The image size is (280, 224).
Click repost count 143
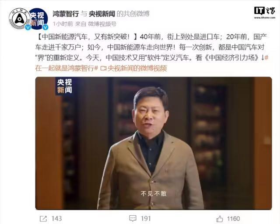point(56,219)
